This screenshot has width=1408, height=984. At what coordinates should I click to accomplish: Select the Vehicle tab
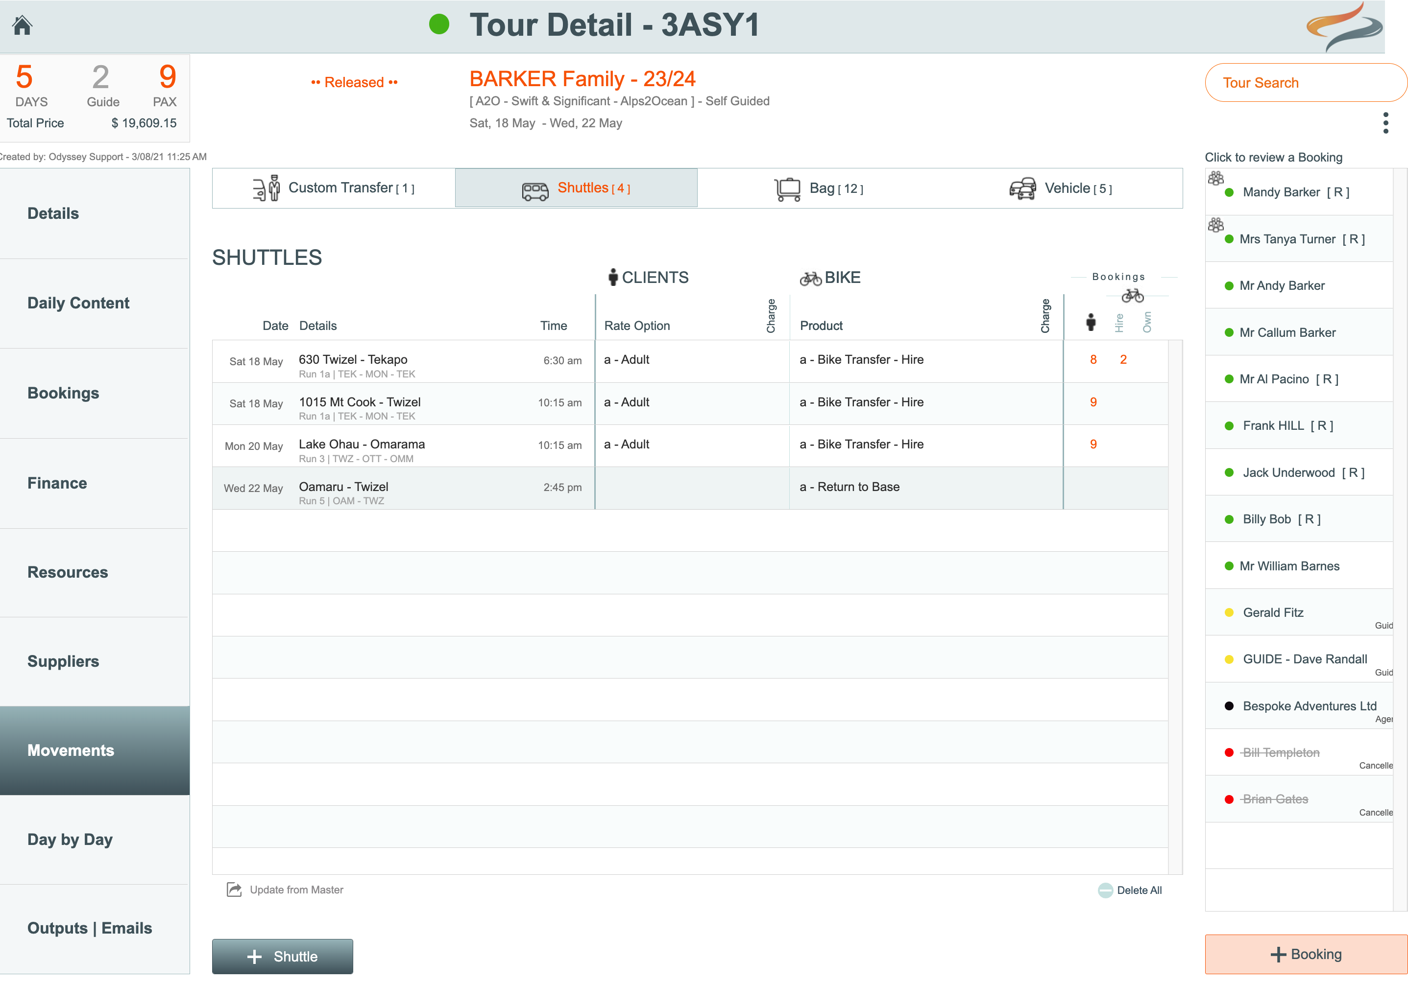coord(1061,188)
